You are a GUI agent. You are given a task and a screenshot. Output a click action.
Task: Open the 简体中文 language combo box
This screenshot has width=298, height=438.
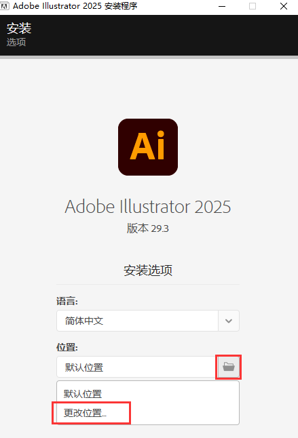[148, 321]
